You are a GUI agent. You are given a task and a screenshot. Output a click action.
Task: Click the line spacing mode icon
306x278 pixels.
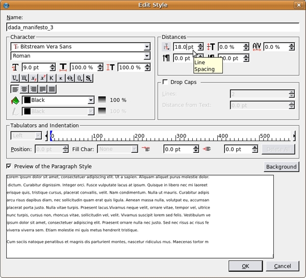tap(167, 47)
